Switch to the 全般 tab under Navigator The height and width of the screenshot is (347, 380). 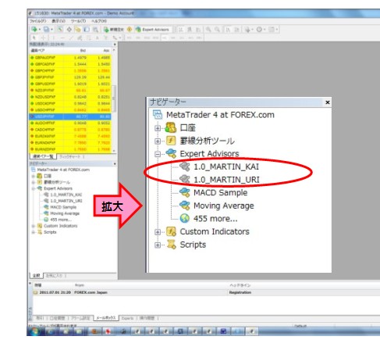point(37,275)
